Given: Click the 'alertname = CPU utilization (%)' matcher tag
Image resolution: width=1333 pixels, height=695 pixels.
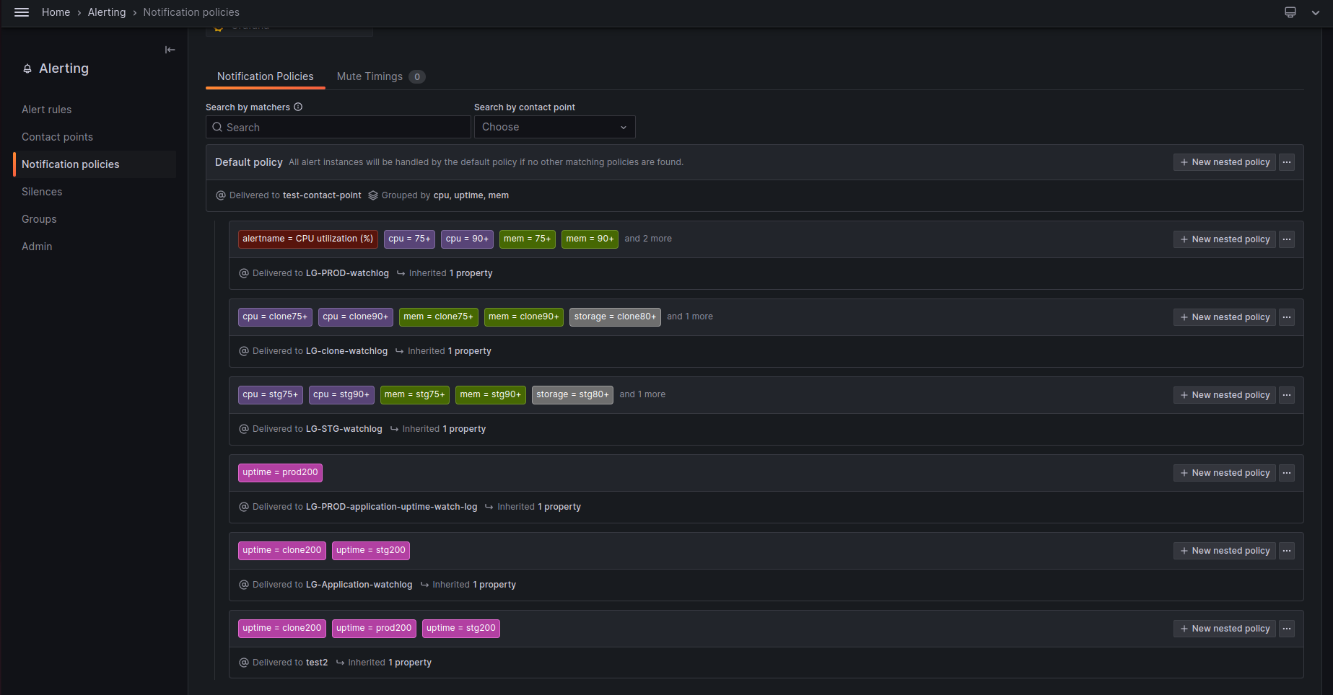Looking at the screenshot, I should (308, 239).
